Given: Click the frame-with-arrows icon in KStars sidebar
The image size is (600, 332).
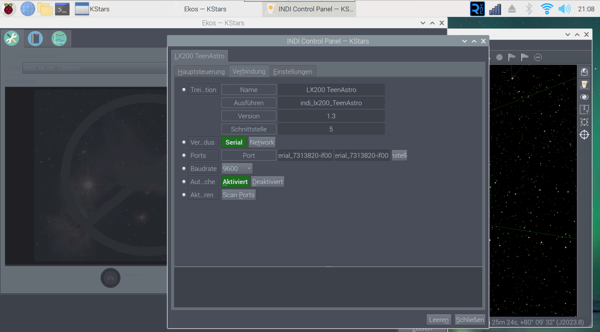Looking at the screenshot, I should click(x=584, y=122).
